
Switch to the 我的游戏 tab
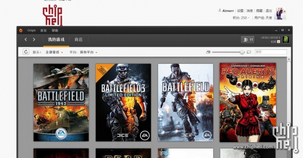point(56,39)
